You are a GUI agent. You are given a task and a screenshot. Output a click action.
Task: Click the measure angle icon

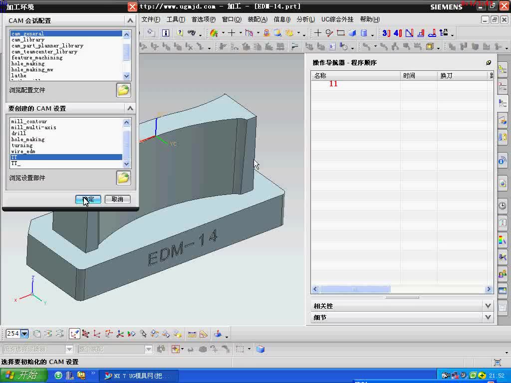pos(204,334)
